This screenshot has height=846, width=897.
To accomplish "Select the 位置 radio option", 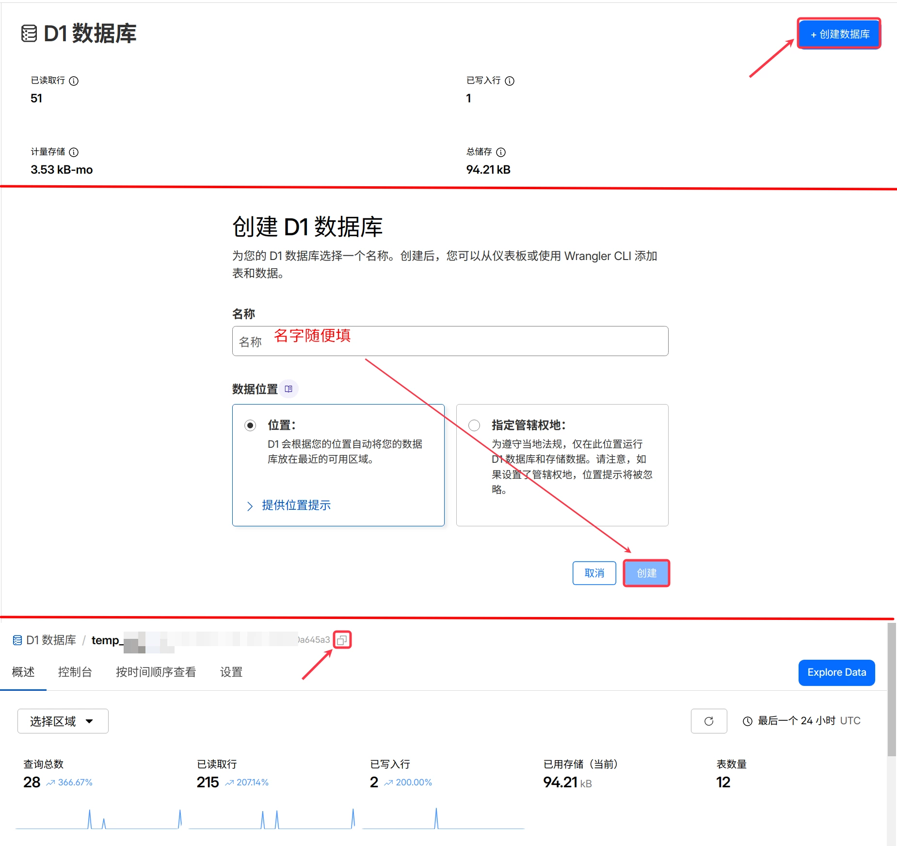I will click(x=250, y=424).
